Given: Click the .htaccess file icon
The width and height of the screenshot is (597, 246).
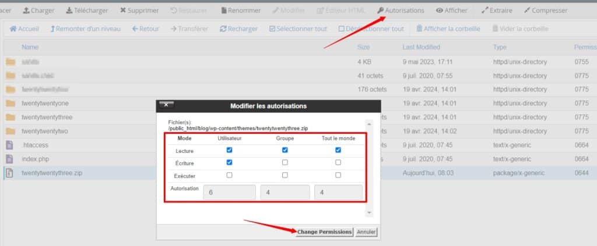Looking at the screenshot, I should (9, 145).
